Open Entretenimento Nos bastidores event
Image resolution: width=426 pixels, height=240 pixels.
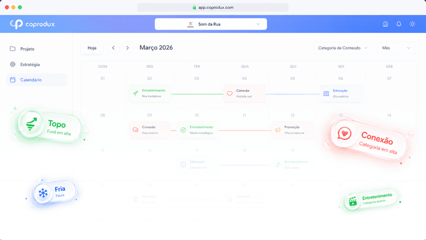coord(150,93)
